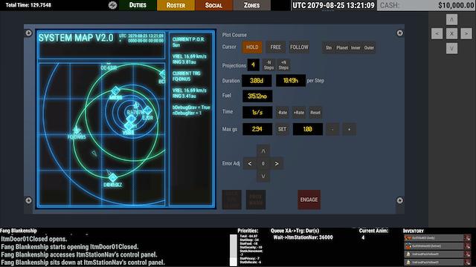The height and width of the screenshot is (267, 476).
Task: Click right arrow in top-right pad
Action: (466, 33)
